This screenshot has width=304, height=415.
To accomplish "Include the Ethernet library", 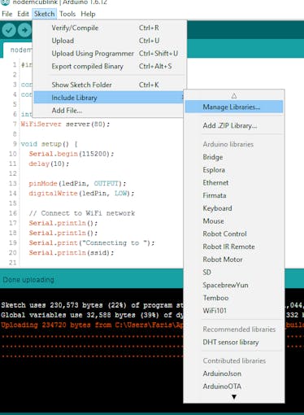I will (x=234, y=182).
